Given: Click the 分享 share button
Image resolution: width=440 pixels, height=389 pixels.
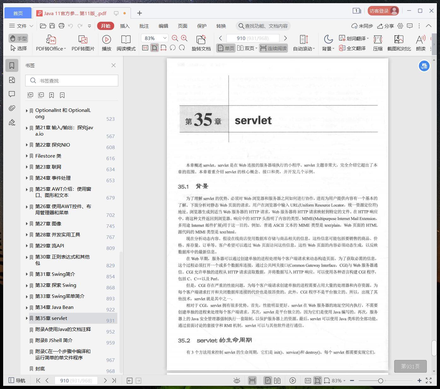Looking at the screenshot, I should point(385,26).
